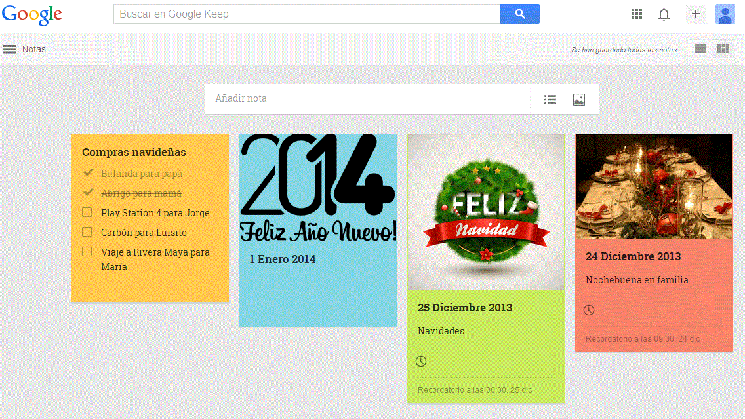Viewport: 745px width, 419px height.
Task: Focus the Buscar en Google Keep field
Action: [307, 14]
